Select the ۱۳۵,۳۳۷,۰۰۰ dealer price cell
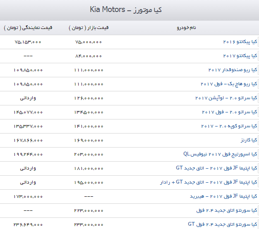This screenshot has width=259, height=229. pos(28,126)
